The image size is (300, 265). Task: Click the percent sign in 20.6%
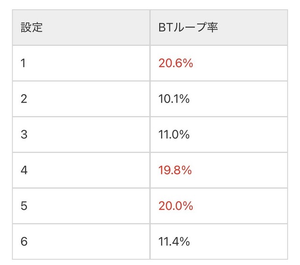pyautogui.click(x=187, y=63)
